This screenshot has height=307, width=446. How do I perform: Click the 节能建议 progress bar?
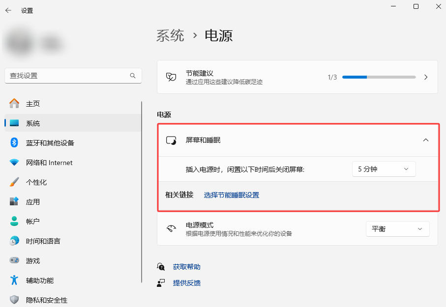click(x=379, y=77)
